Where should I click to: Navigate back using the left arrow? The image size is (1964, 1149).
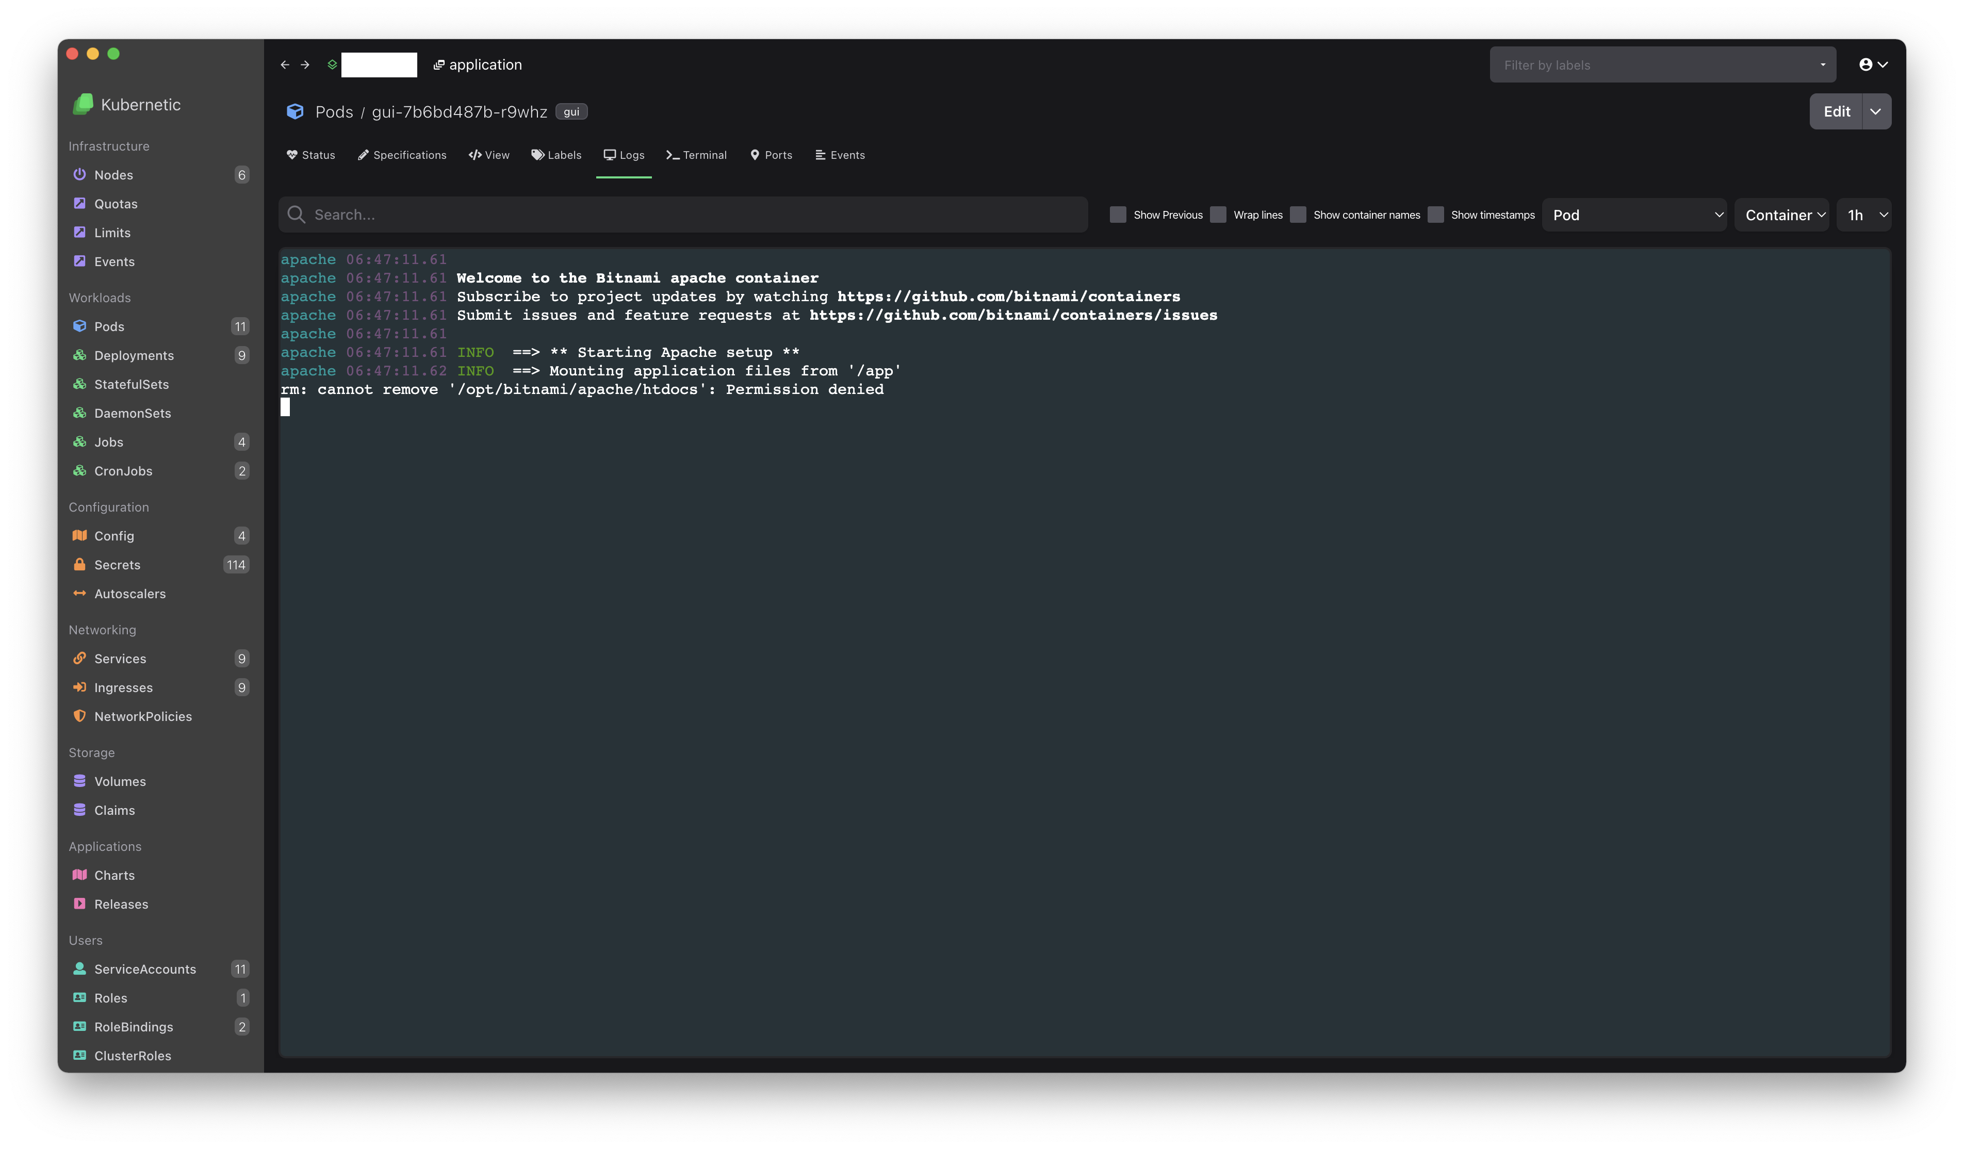click(285, 64)
